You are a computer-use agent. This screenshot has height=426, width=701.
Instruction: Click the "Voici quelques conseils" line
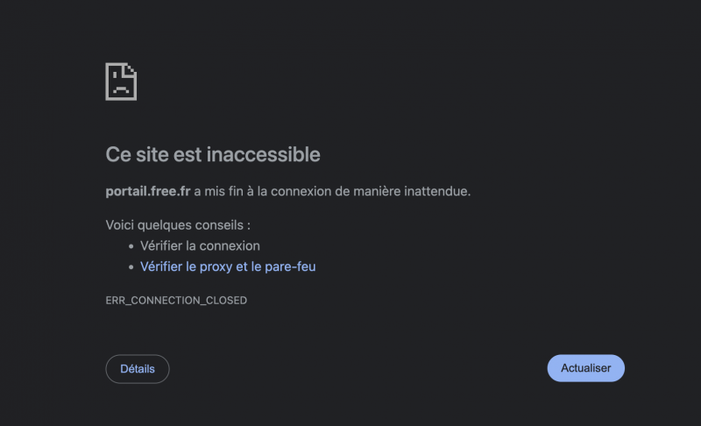click(x=178, y=225)
